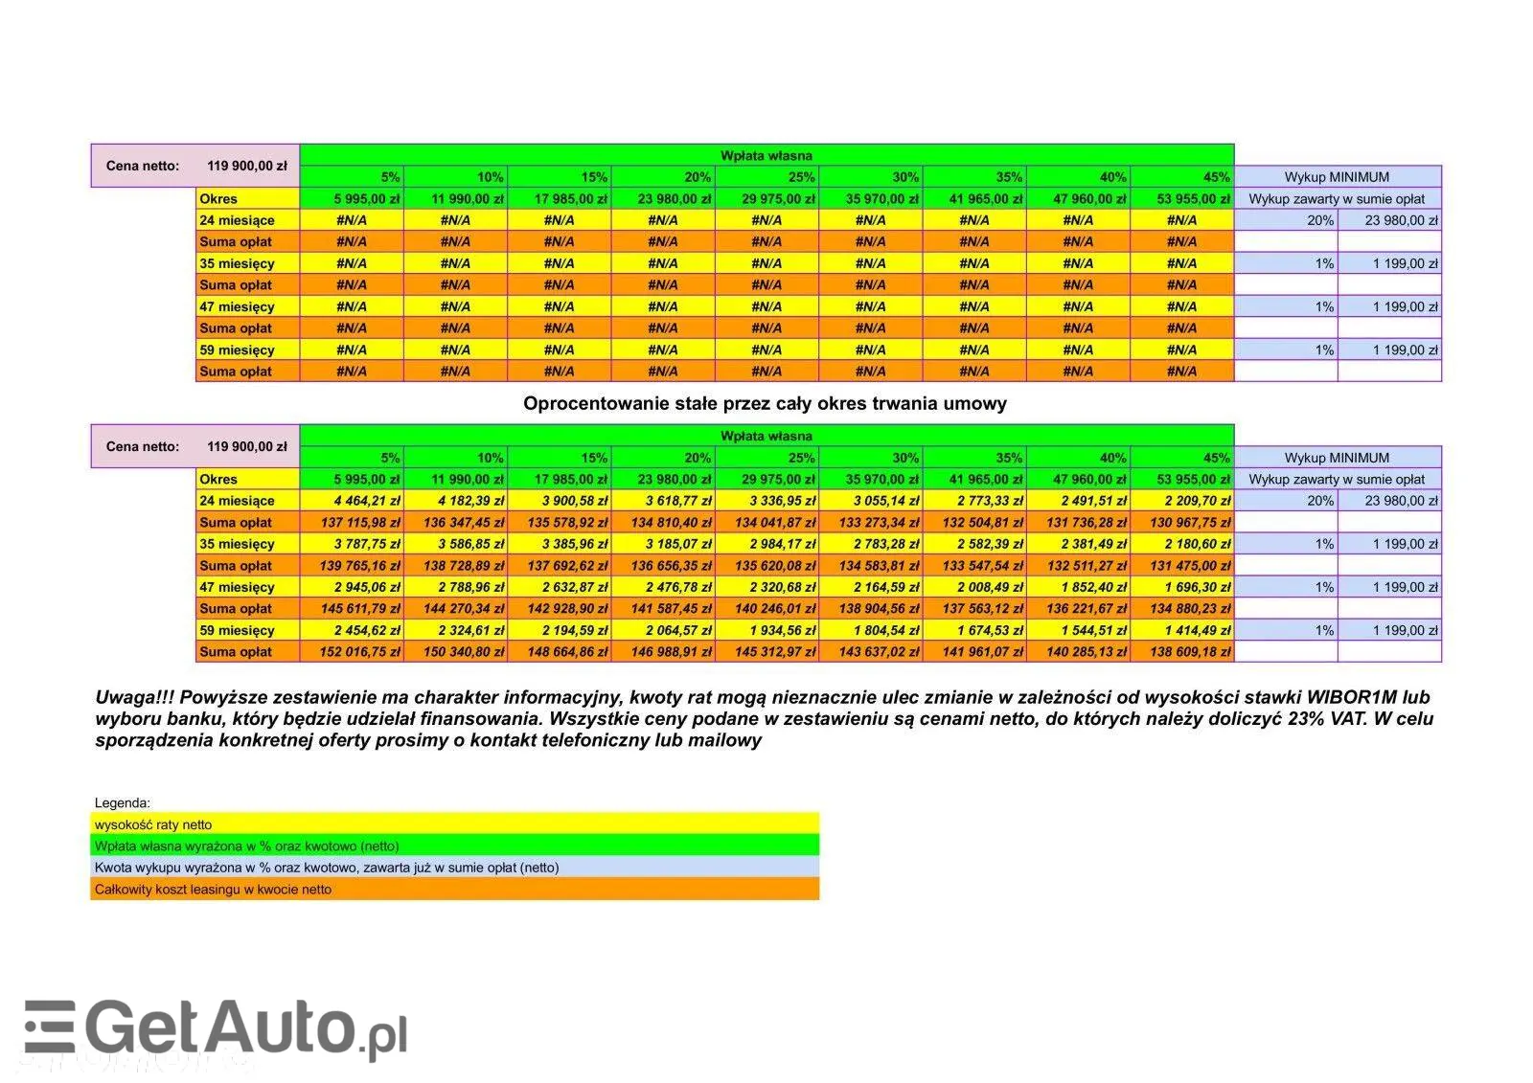Select the cell with 2 164,59 zł

click(x=871, y=587)
